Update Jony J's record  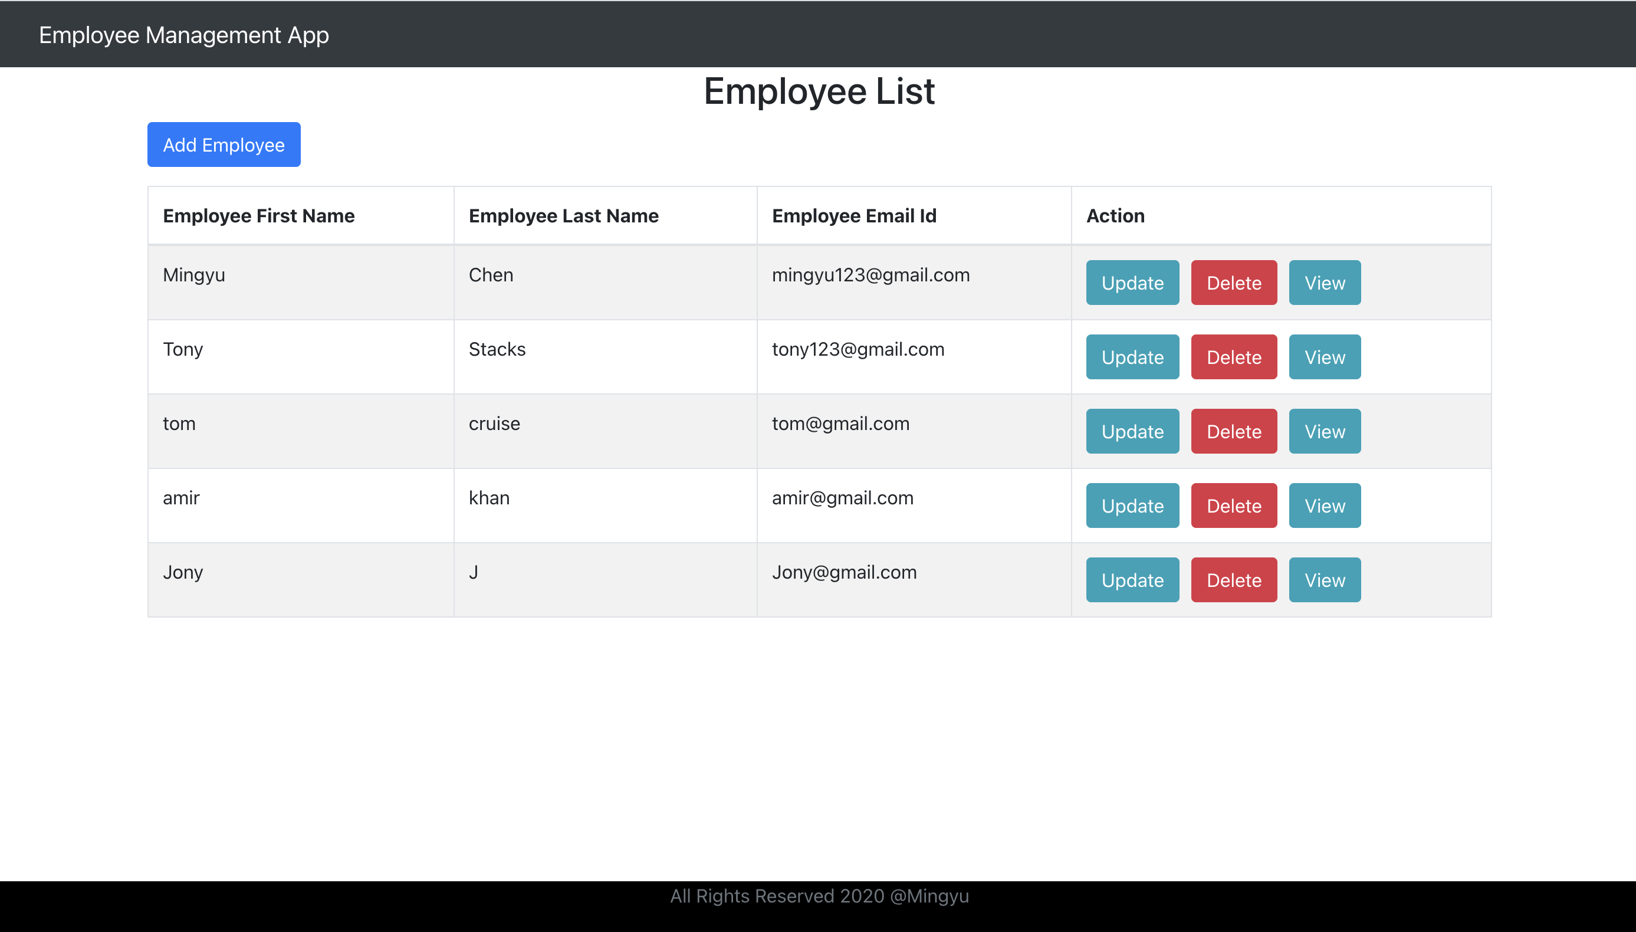tap(1131, 579)
